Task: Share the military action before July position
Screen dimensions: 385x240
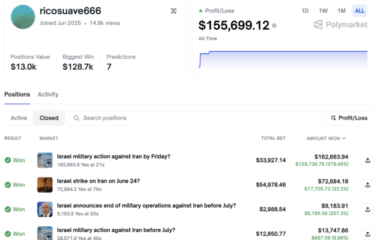Action: click(368, 233)
